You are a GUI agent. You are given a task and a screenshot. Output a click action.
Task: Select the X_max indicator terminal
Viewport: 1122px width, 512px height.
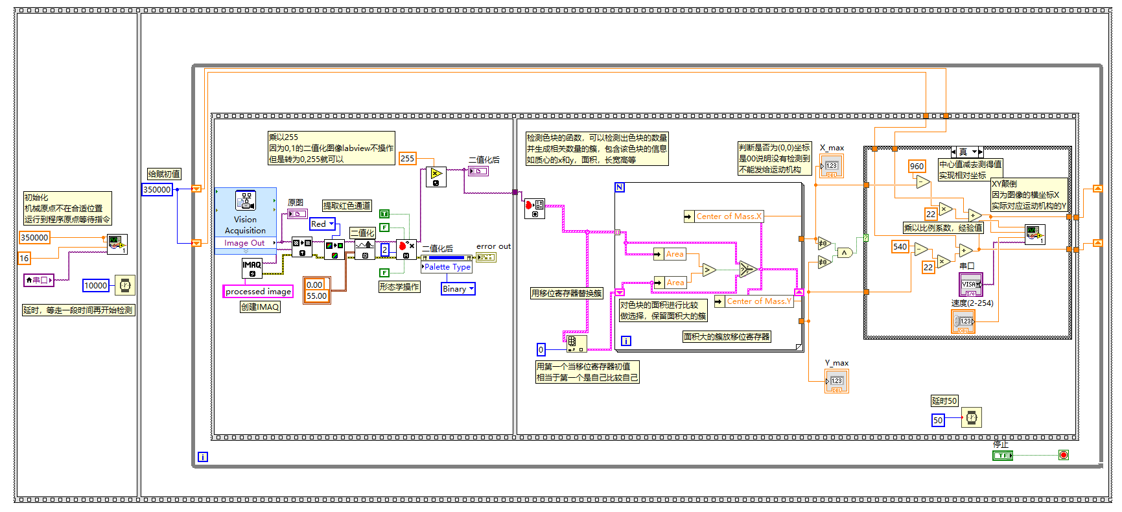pos(832,166)
